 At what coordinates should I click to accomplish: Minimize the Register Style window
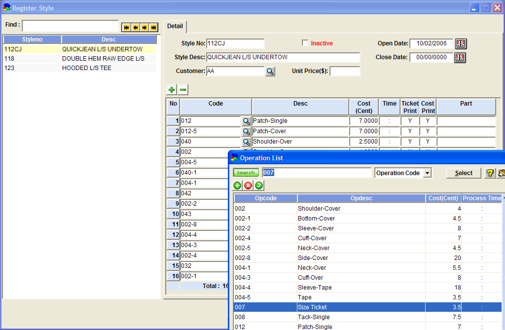[x=474, y=8]
